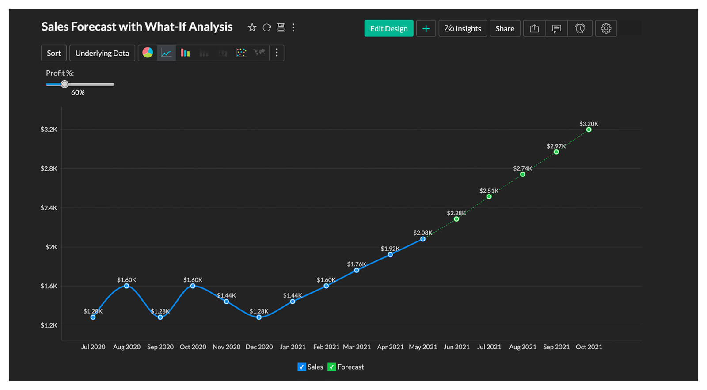Choose the colored bar chart icon
This screenshot has width=707, height=390.
[185, 53]
